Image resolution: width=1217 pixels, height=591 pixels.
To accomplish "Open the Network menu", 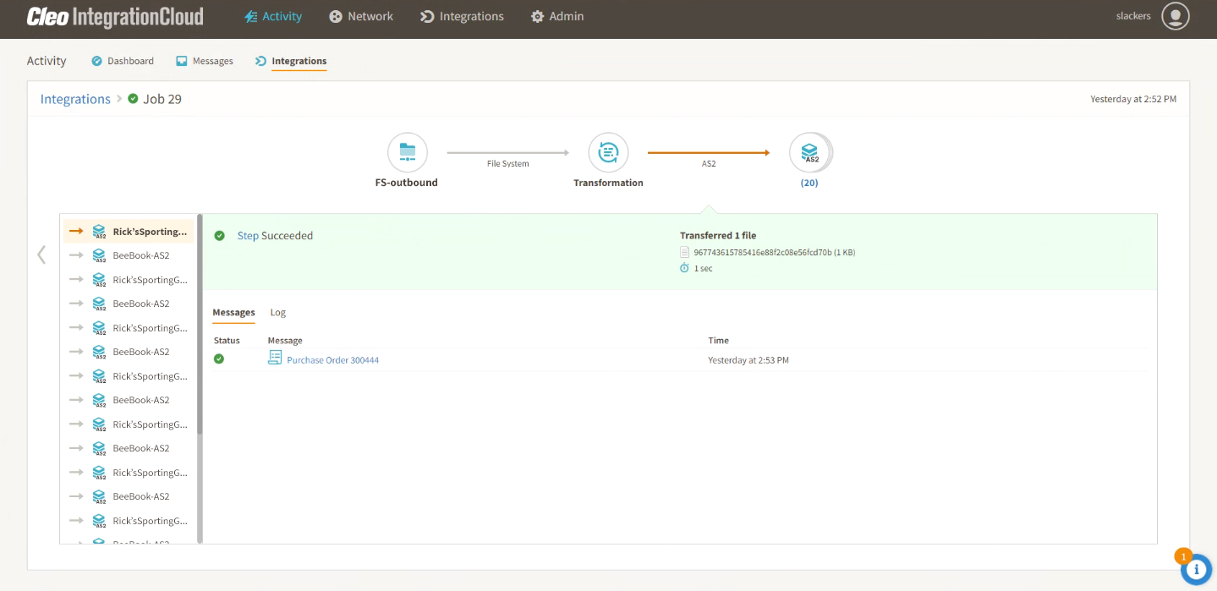I will tap(361, 16).
